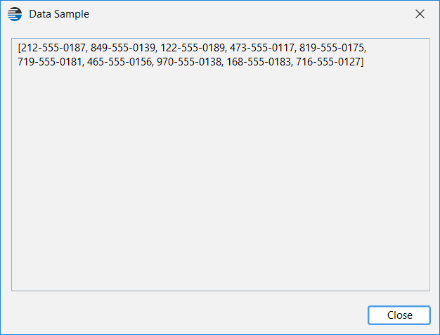Click on the 168-555-0183 value
440x335 pixels.
[259, 62]
